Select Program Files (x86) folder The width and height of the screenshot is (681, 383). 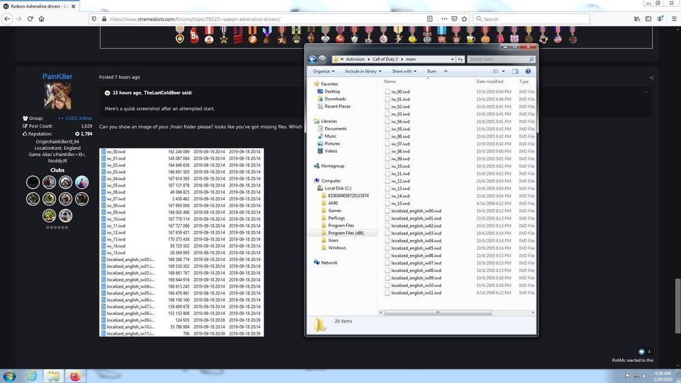pos(346,233)
